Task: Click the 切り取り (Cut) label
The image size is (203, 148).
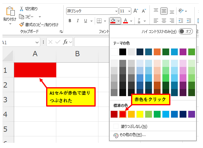Action: tap(31, 9)
